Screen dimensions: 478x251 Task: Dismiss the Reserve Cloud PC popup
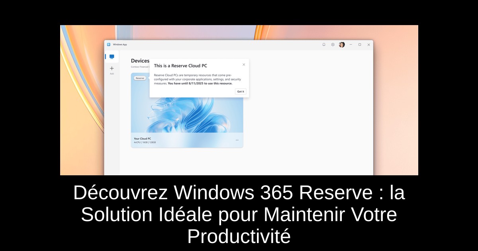point(244,65)
